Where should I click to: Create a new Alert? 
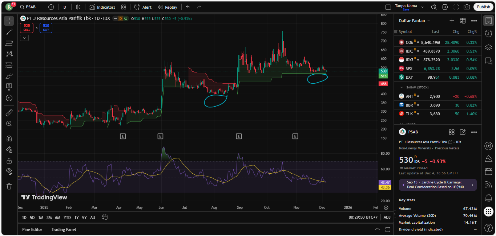[143, 7]
